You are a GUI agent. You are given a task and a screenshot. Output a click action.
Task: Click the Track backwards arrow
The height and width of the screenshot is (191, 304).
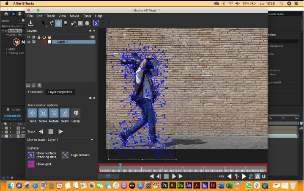pos(41,132)
